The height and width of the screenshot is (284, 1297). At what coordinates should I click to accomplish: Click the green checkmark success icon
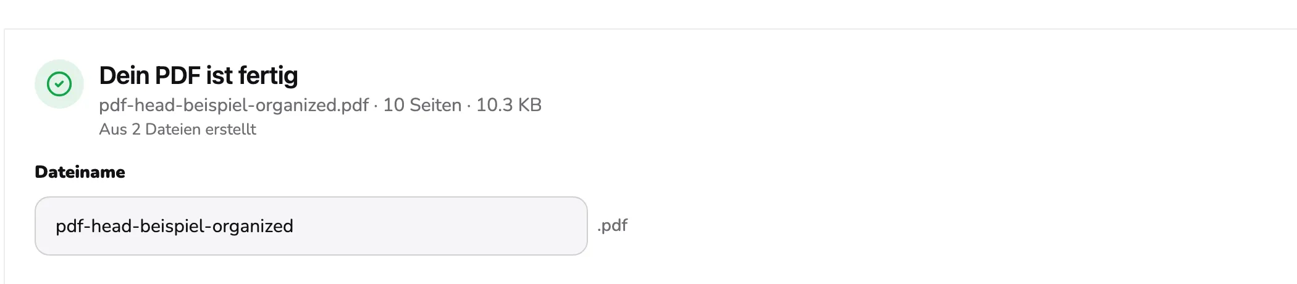point(59,84)
